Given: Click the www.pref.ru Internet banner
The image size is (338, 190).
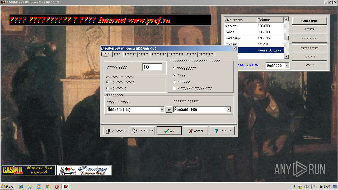Looking at the screenshot, I should (x=110, y=20).
